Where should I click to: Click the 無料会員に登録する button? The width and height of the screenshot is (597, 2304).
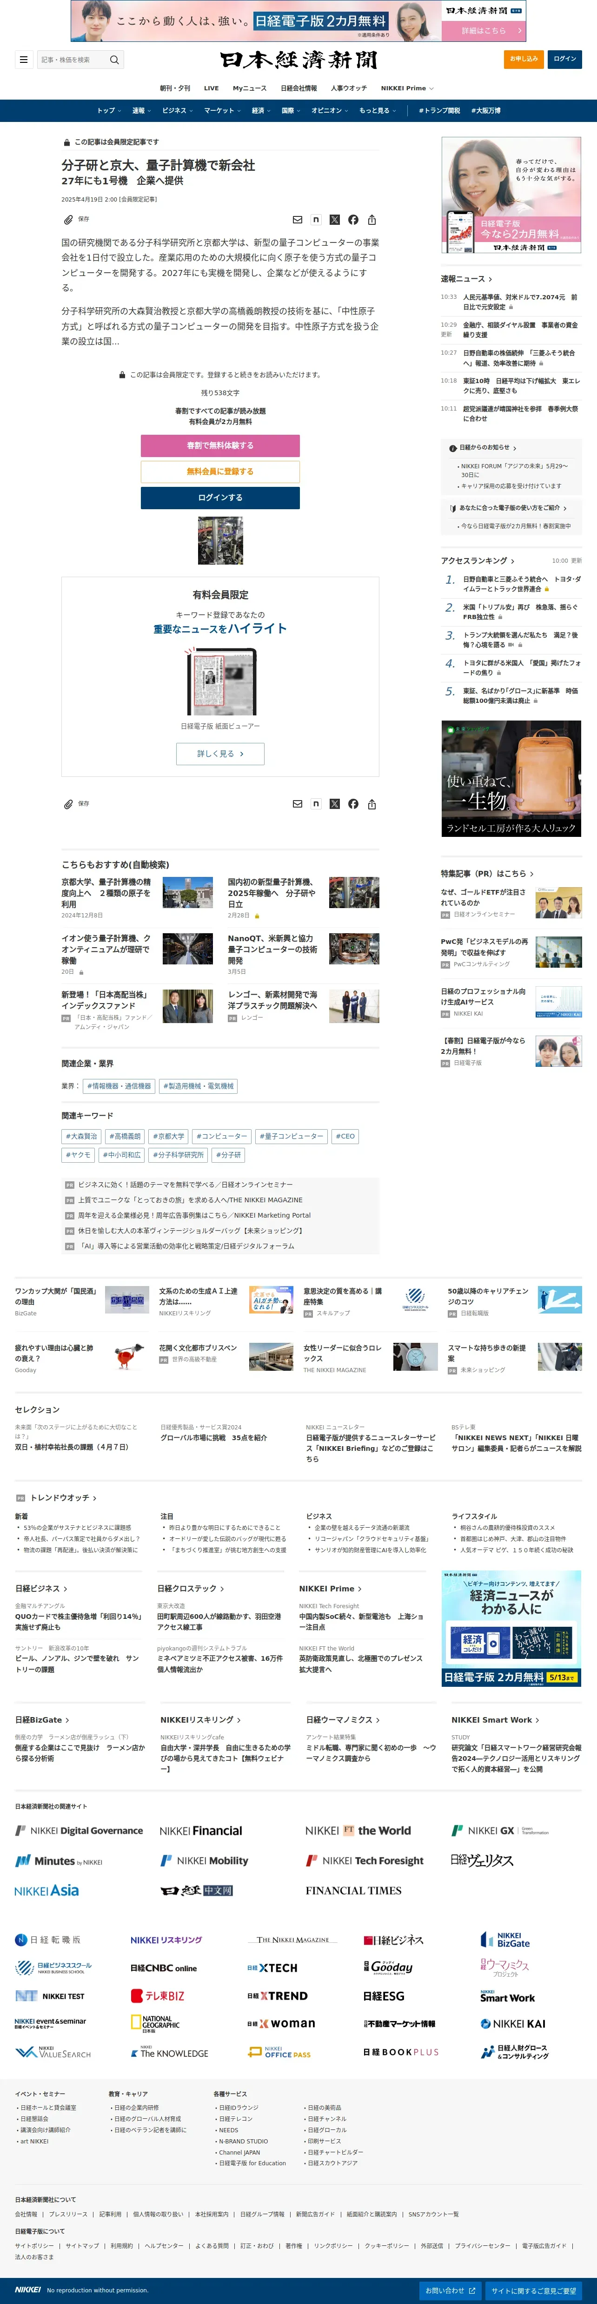[x=220, y=472]
